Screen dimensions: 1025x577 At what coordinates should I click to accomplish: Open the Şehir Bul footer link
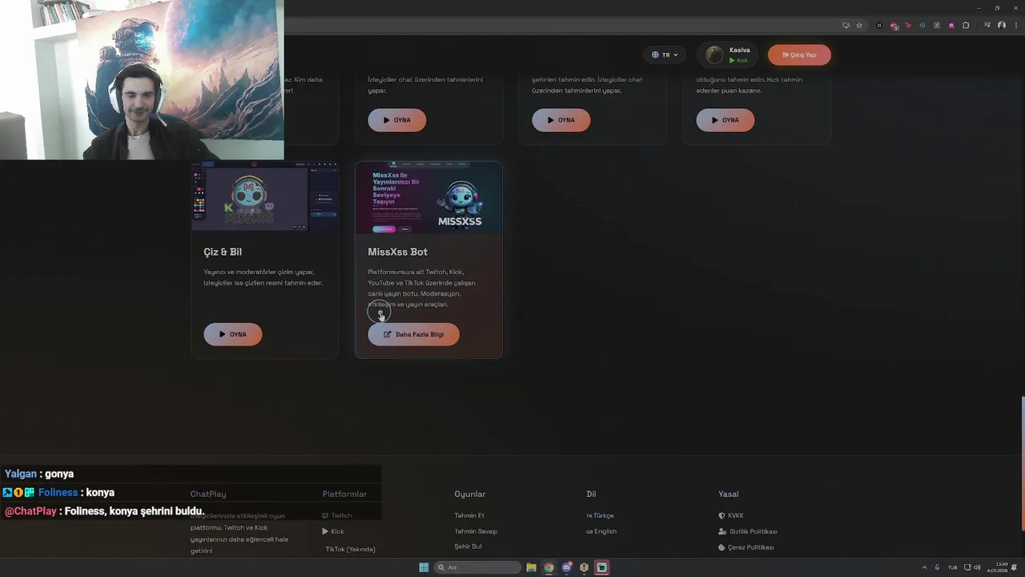[468, 547]
